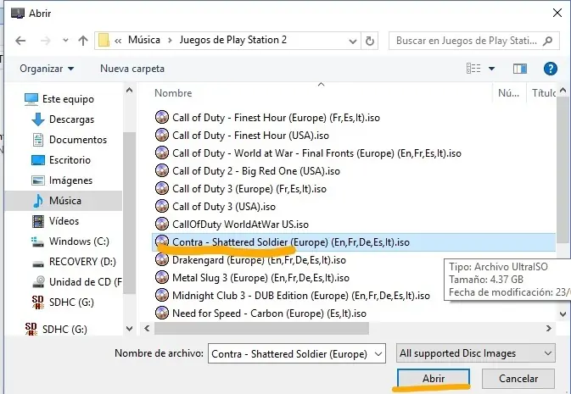Select Drakengard (Europe) iso file
571x394 pixels.
tap(250, 260)
